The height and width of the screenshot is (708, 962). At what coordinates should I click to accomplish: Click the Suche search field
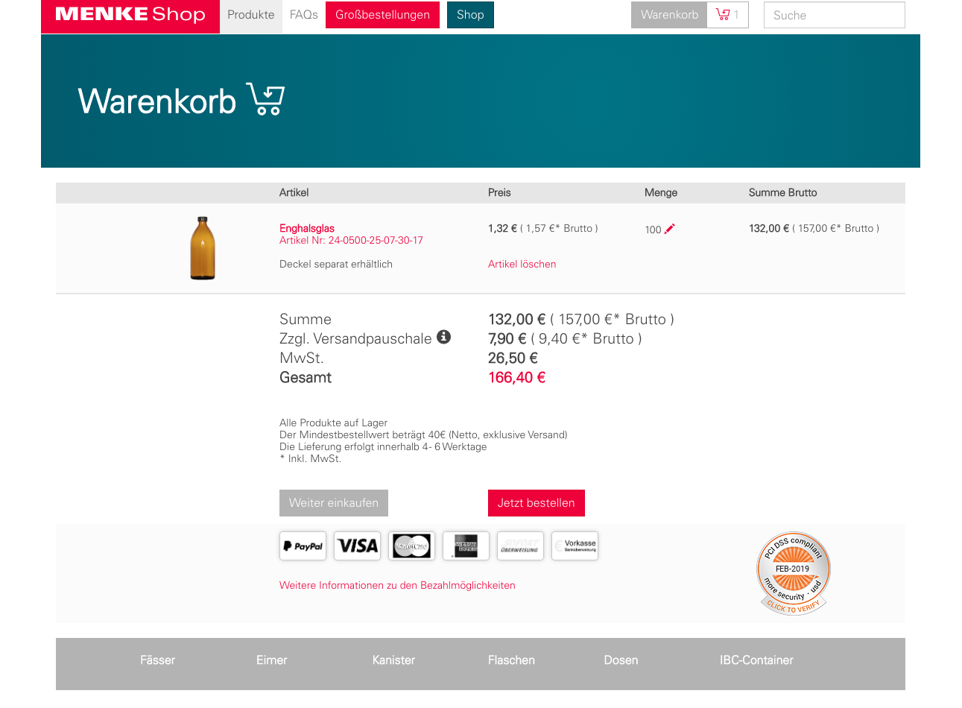(x=834, y=15)
